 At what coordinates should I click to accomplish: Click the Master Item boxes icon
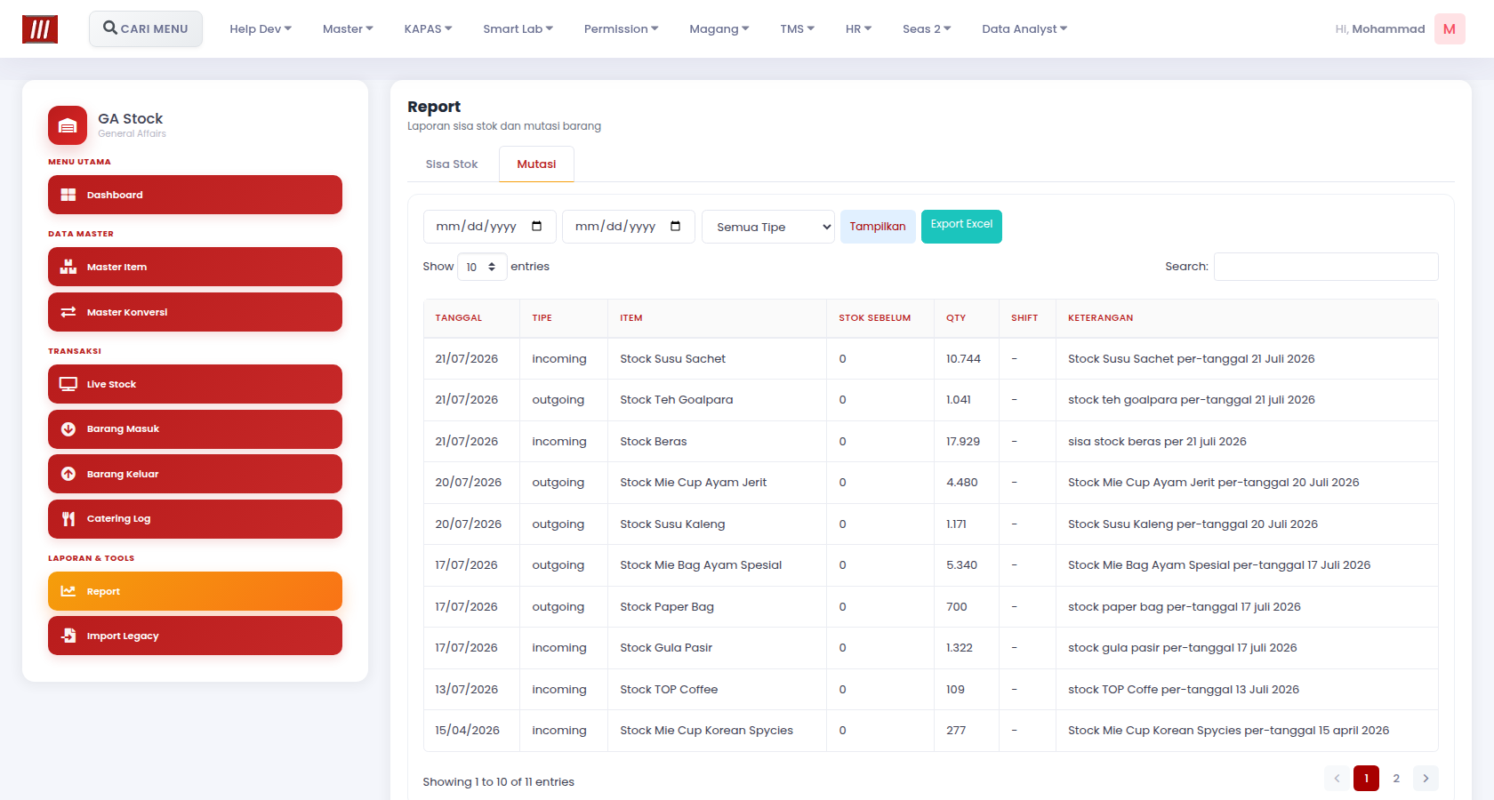68,267
